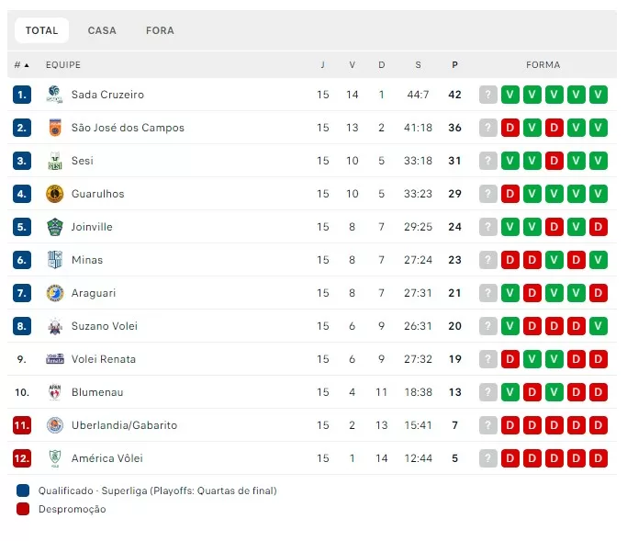Switch to the CASA tab
Viewport: 627px width, 541px height.
point(102,30)
